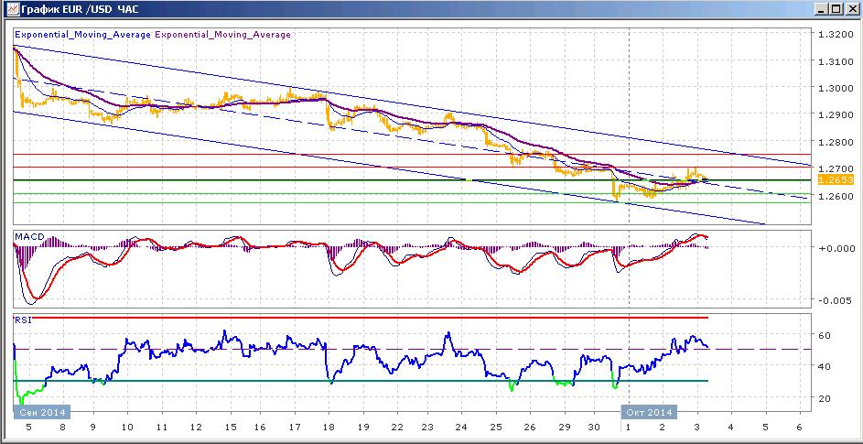Maximize the EUR/USD chart window
The height and width of the screenshot is (444, 863).
pos(836,9)
